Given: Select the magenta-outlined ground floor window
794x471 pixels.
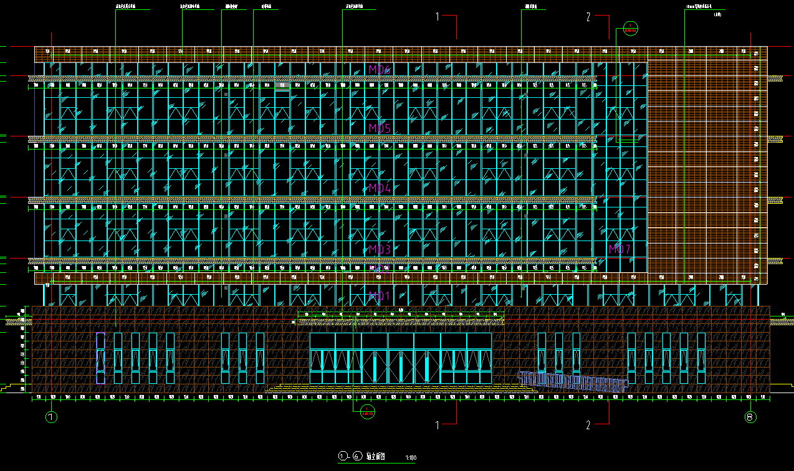Looking at the screenshot, I should click(x=100, y=358).
